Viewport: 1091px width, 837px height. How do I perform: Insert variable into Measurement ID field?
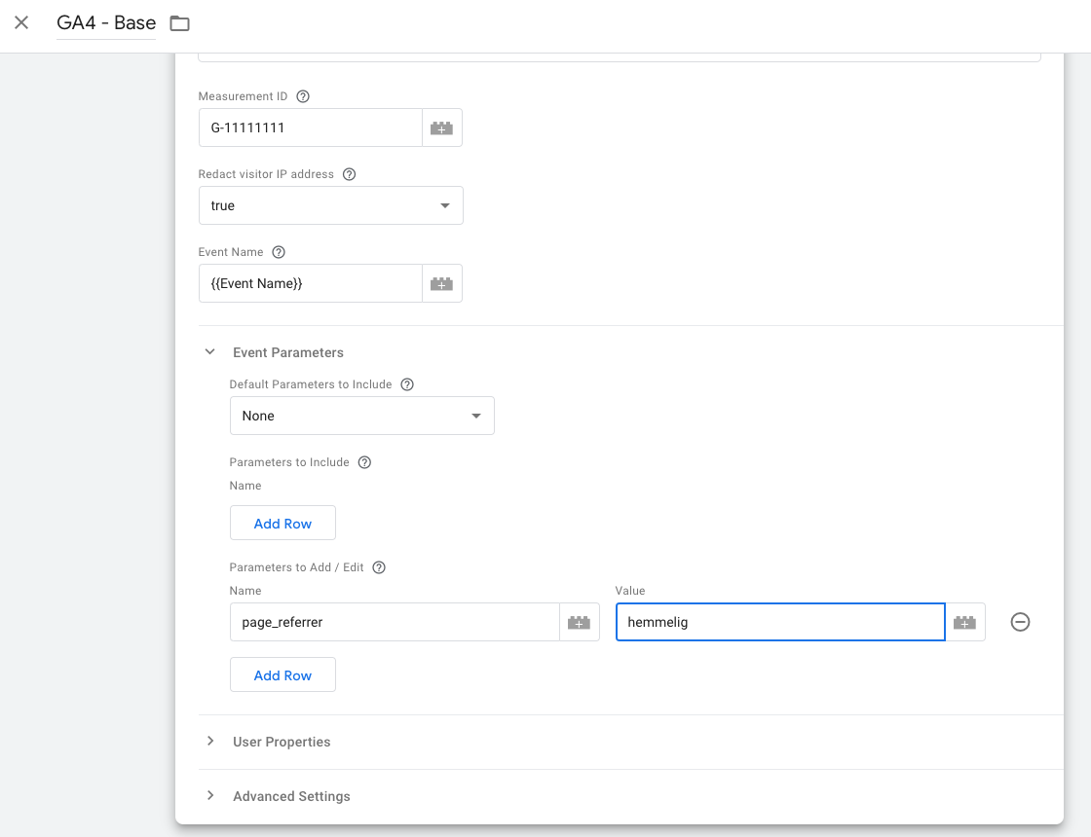[x=442, y=127]
